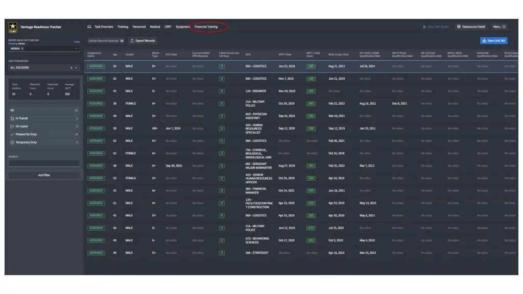Open Datasource Detail
The width and height of the screenshot is (523, 294).
(471, 27)
